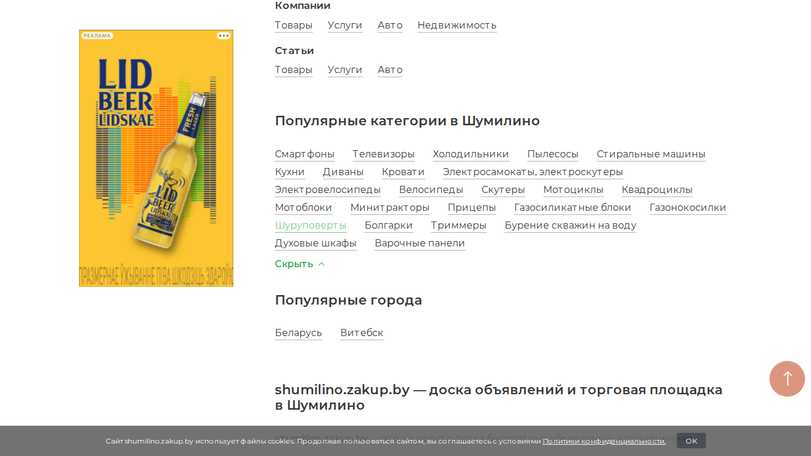Browse the Минитракторы category
The width and height of the screenshot is (811, 456).
click(x=390, y=208)
